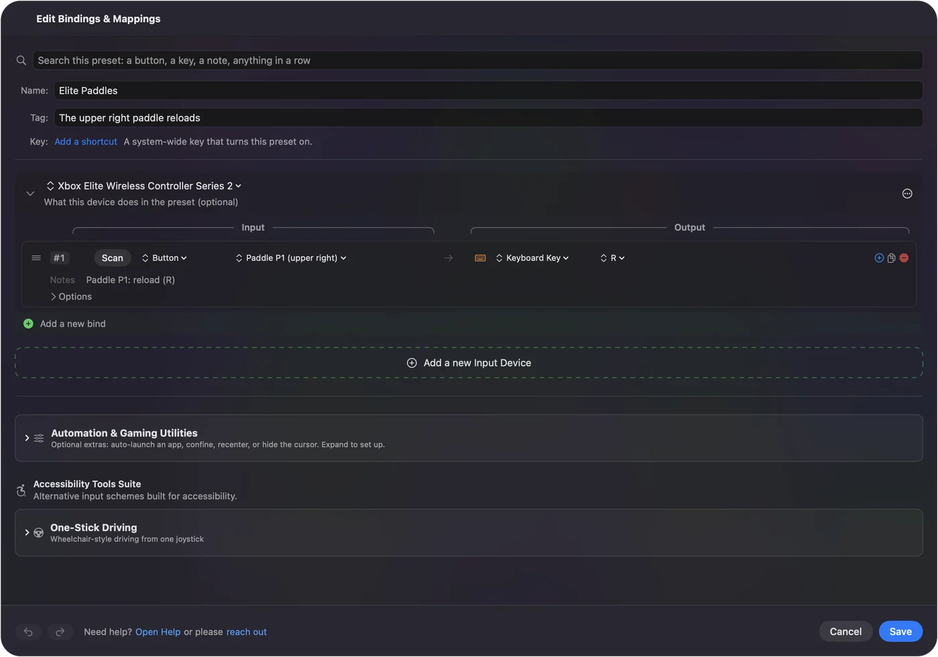The image size is (938, 657).
Task: Delete bind #1 with the red minus icon
Action: 904,258
